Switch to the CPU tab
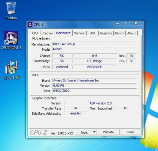The width and height of the screenshot is (158, 151). tap(35, 33)
